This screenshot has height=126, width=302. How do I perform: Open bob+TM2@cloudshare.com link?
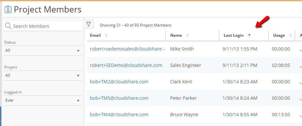click(x=119, y=82)
